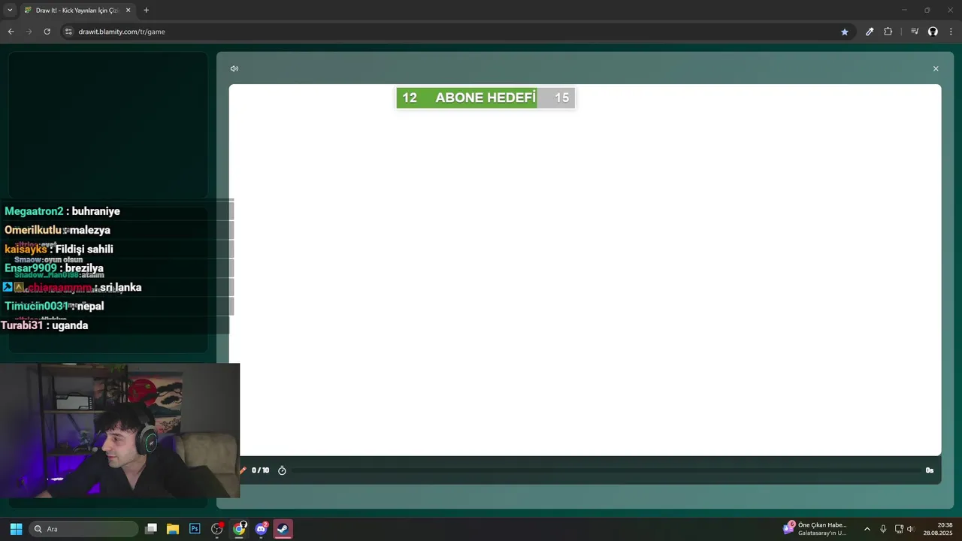Image resolution: width=962 pixels, height=541 pixels.
Task: Click the taskbar search box Ara
Action: pos(83,529)
